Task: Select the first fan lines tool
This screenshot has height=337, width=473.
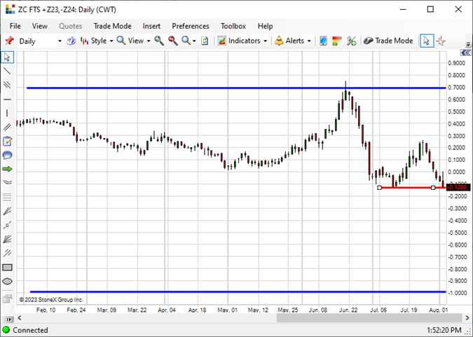Action: [x=7, y=211]
